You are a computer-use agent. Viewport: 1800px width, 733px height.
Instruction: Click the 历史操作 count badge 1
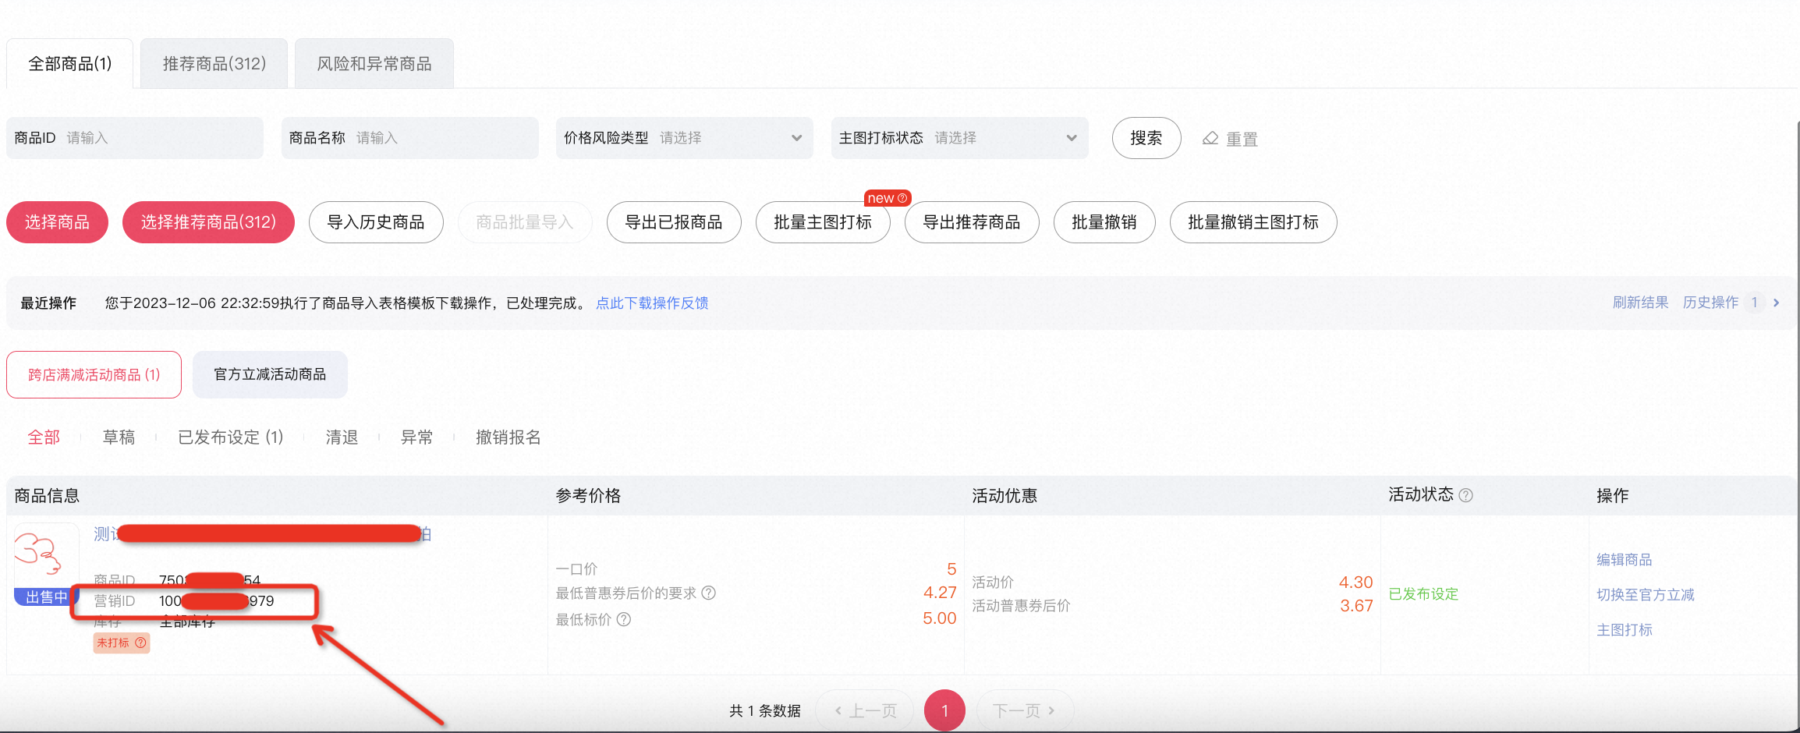pos(1755,303)
